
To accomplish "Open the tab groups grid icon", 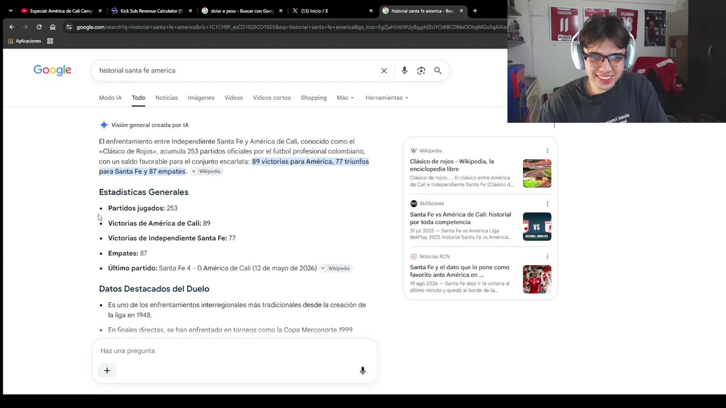I will click(50, 41).
